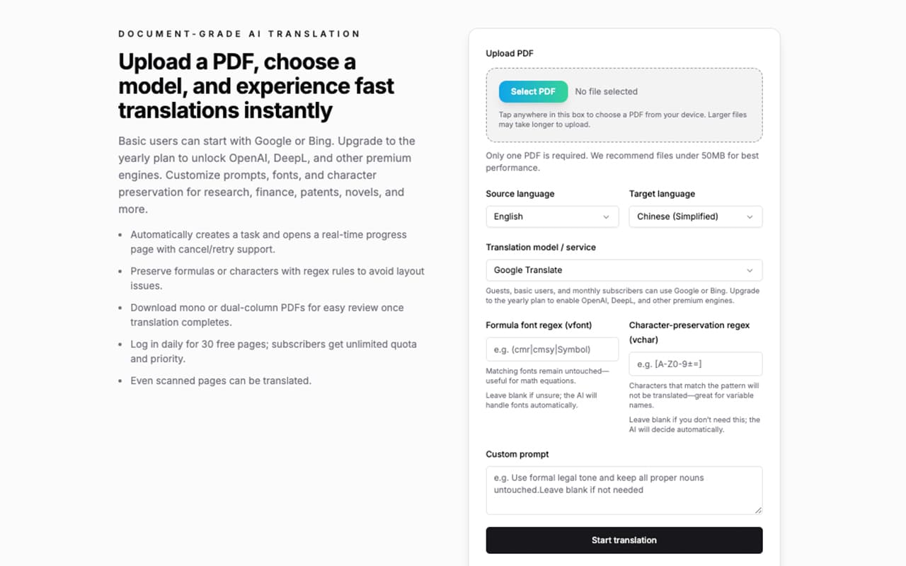Expand the chevron on the English selector
906x566 pixels.
click(x=607, y=216)
